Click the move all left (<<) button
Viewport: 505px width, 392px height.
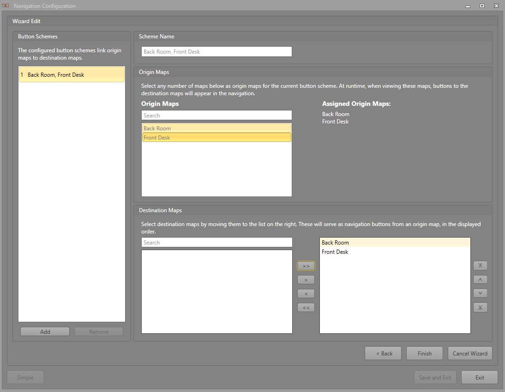306,307
